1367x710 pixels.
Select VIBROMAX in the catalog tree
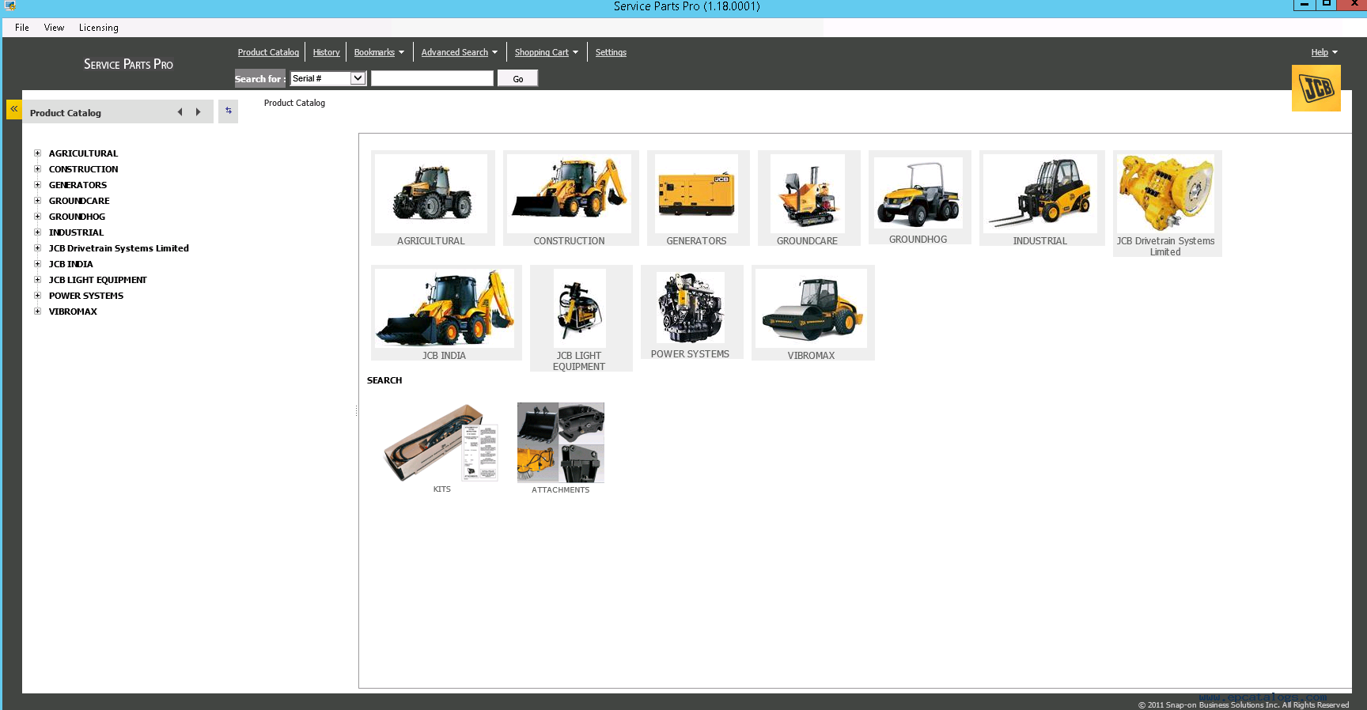click(x=73, y=312)
